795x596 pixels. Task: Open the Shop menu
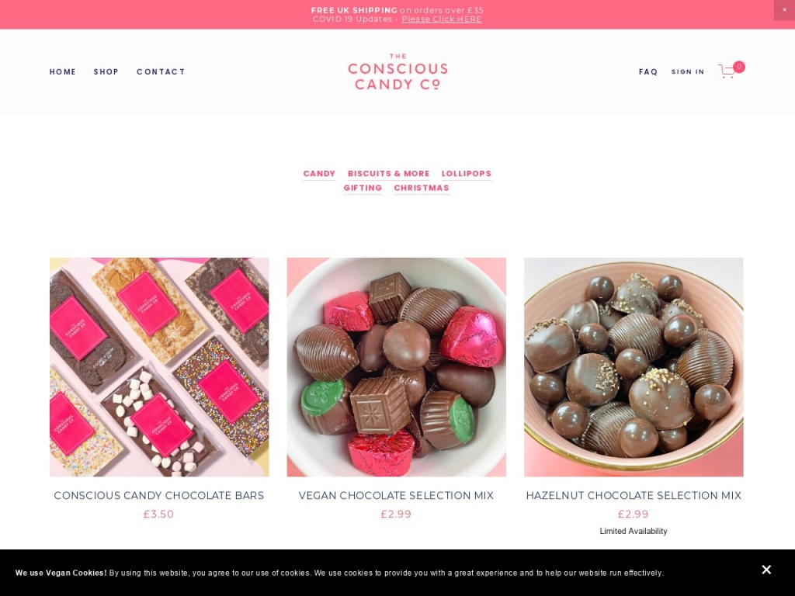106,72
